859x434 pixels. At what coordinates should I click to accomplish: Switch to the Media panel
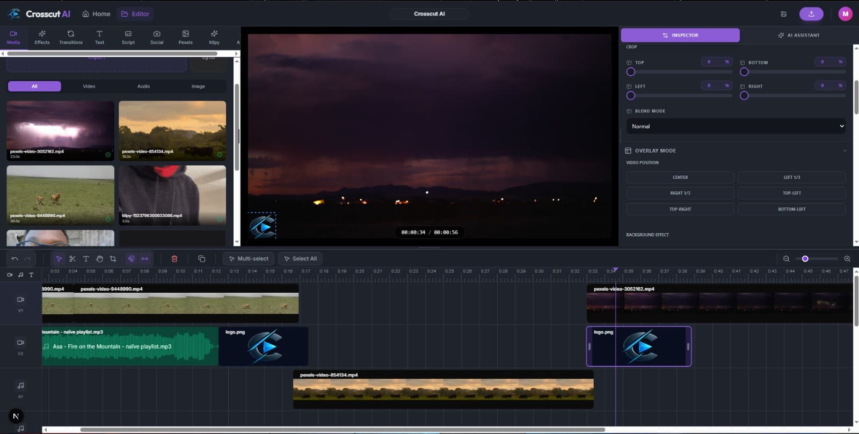pos(13,37)
